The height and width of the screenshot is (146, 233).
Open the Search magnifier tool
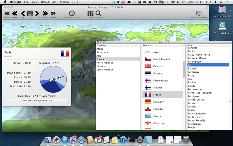click(x=98, y=13)
